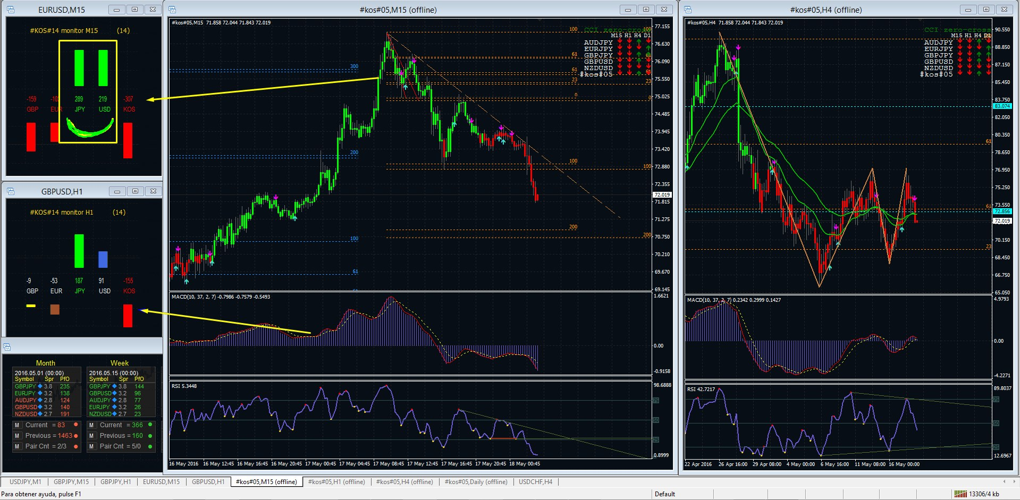The image size is (1020, 500).
Task: Click the M button beside Month Current
Action: click(x=17, y=425)
